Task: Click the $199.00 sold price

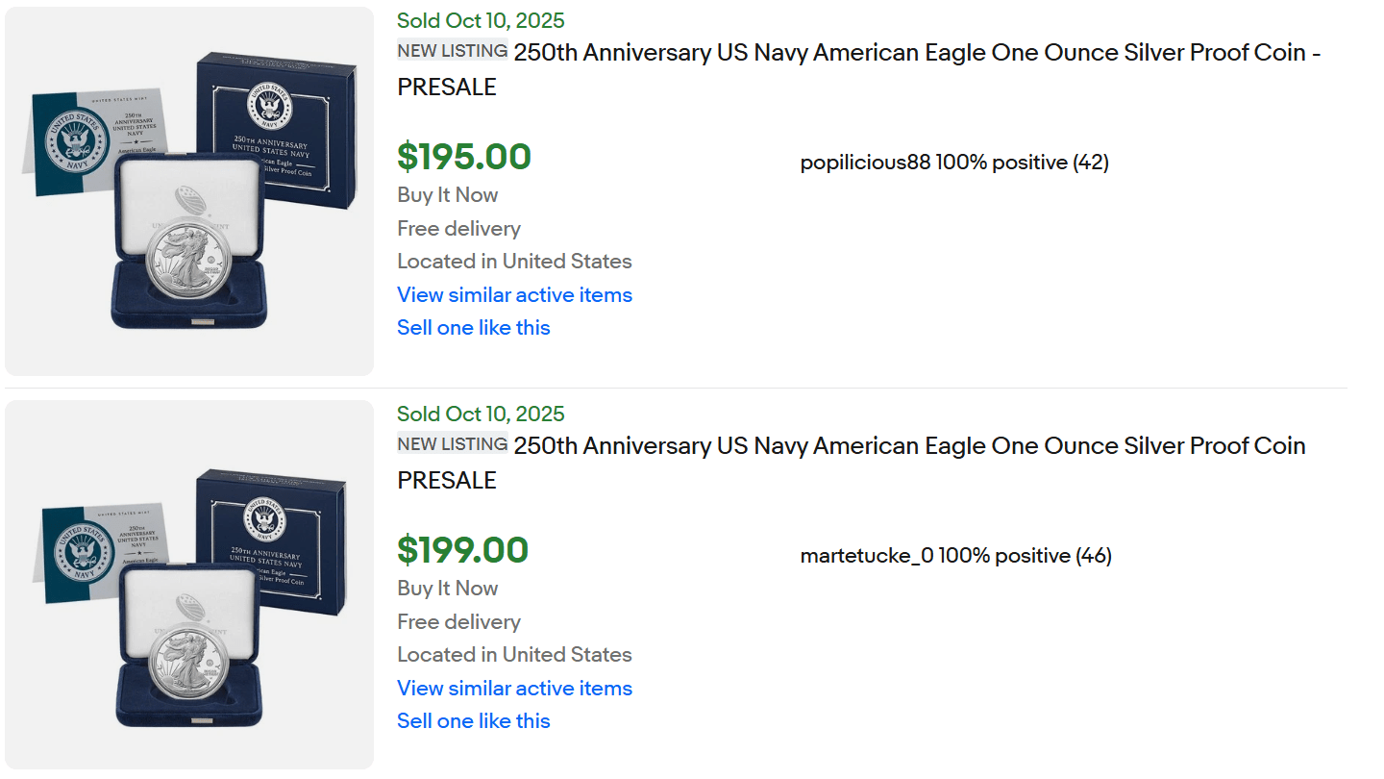Action: [x=463, y=550]
